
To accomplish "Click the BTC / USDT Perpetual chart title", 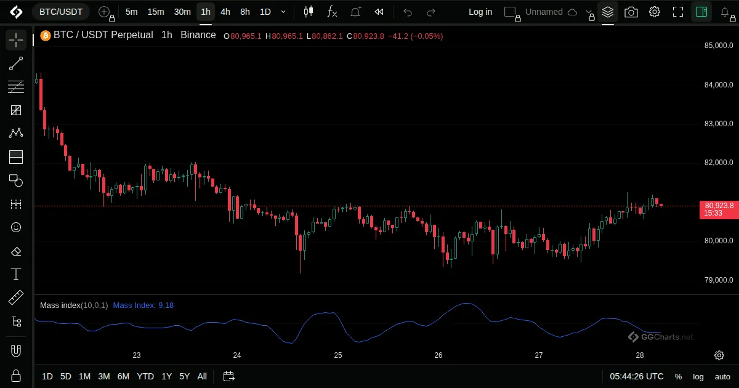I will point(103,35).
